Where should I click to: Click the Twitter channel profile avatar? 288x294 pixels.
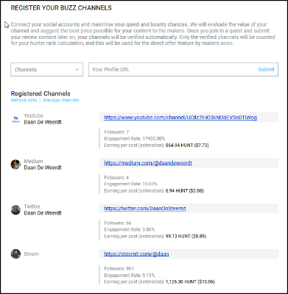pos(15,210)
